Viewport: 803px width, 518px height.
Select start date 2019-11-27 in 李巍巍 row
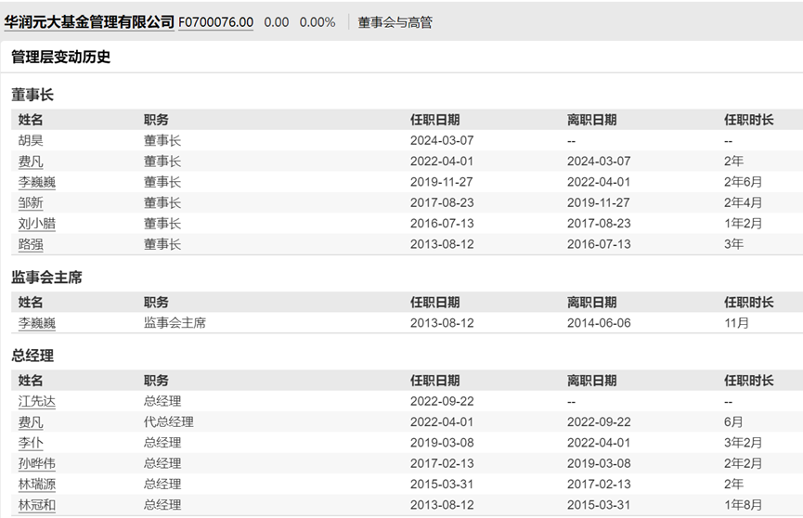tap(442, 182)
